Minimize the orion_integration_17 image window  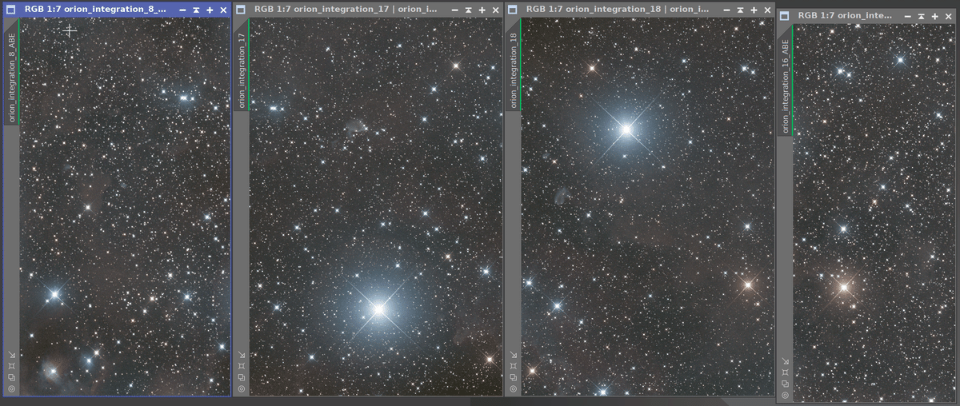[x=454, y=10]
